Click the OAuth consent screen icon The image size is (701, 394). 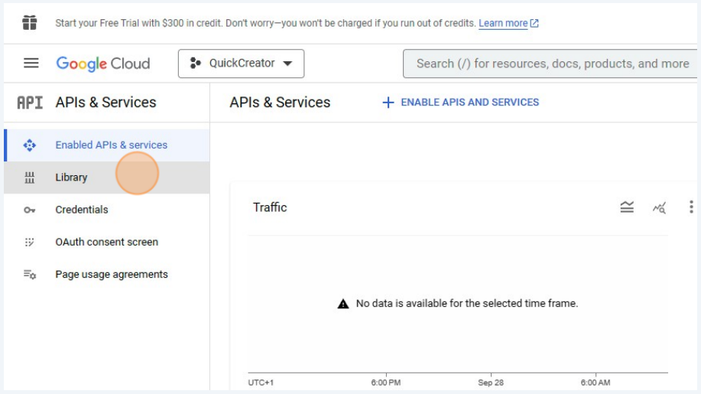30,242
